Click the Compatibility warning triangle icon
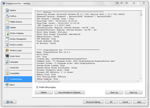The width and height of the screenshot is (150, 108). click(x=7, y=73)
